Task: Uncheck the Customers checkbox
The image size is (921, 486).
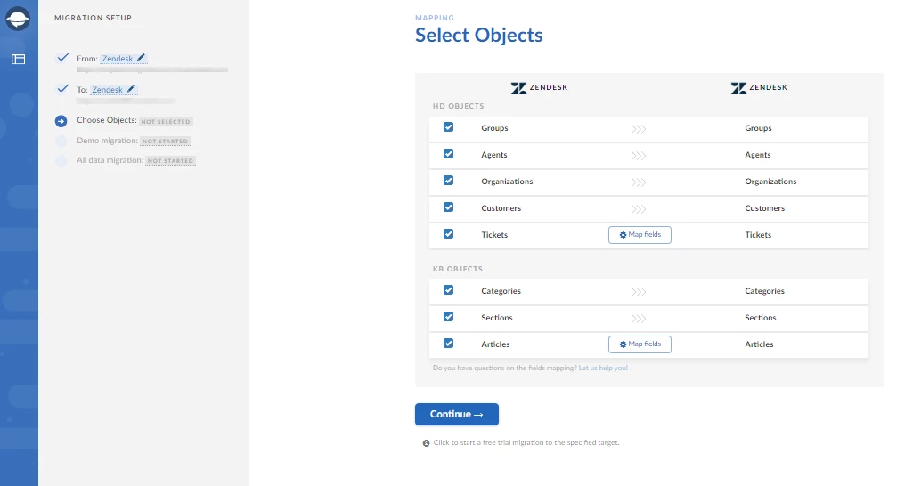Action: [449, 207]
